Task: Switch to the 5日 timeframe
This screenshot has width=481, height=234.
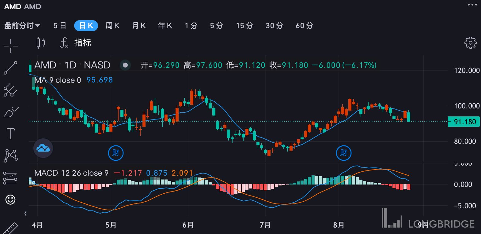Action: [60, 26]
